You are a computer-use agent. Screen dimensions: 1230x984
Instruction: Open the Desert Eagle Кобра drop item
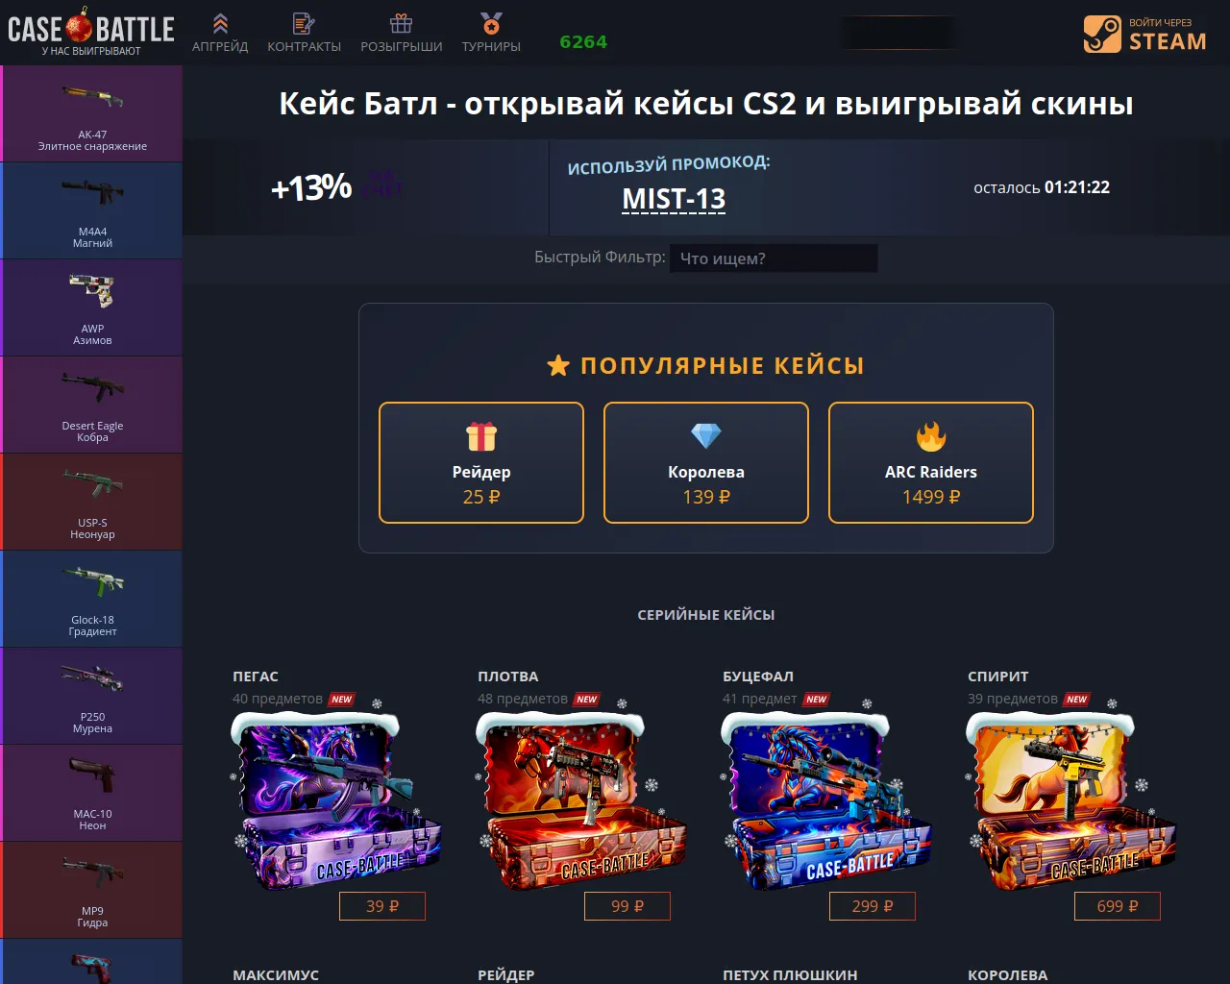(x=92, y=405)
